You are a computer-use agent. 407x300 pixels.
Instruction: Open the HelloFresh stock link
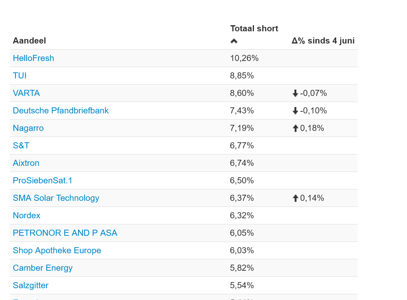coord(33,58)
